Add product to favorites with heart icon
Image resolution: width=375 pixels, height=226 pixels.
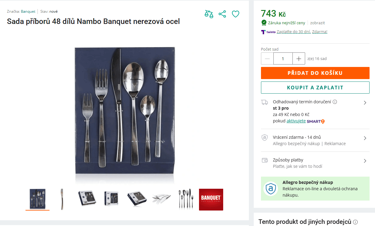click(x=236, y=14)
